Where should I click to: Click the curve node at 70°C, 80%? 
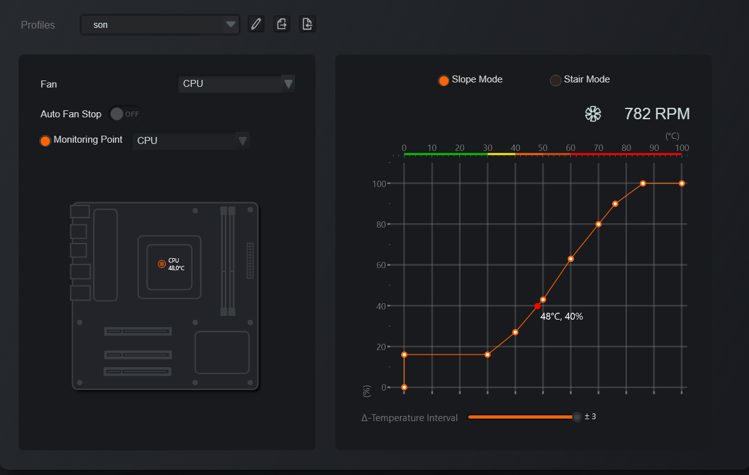598,224
